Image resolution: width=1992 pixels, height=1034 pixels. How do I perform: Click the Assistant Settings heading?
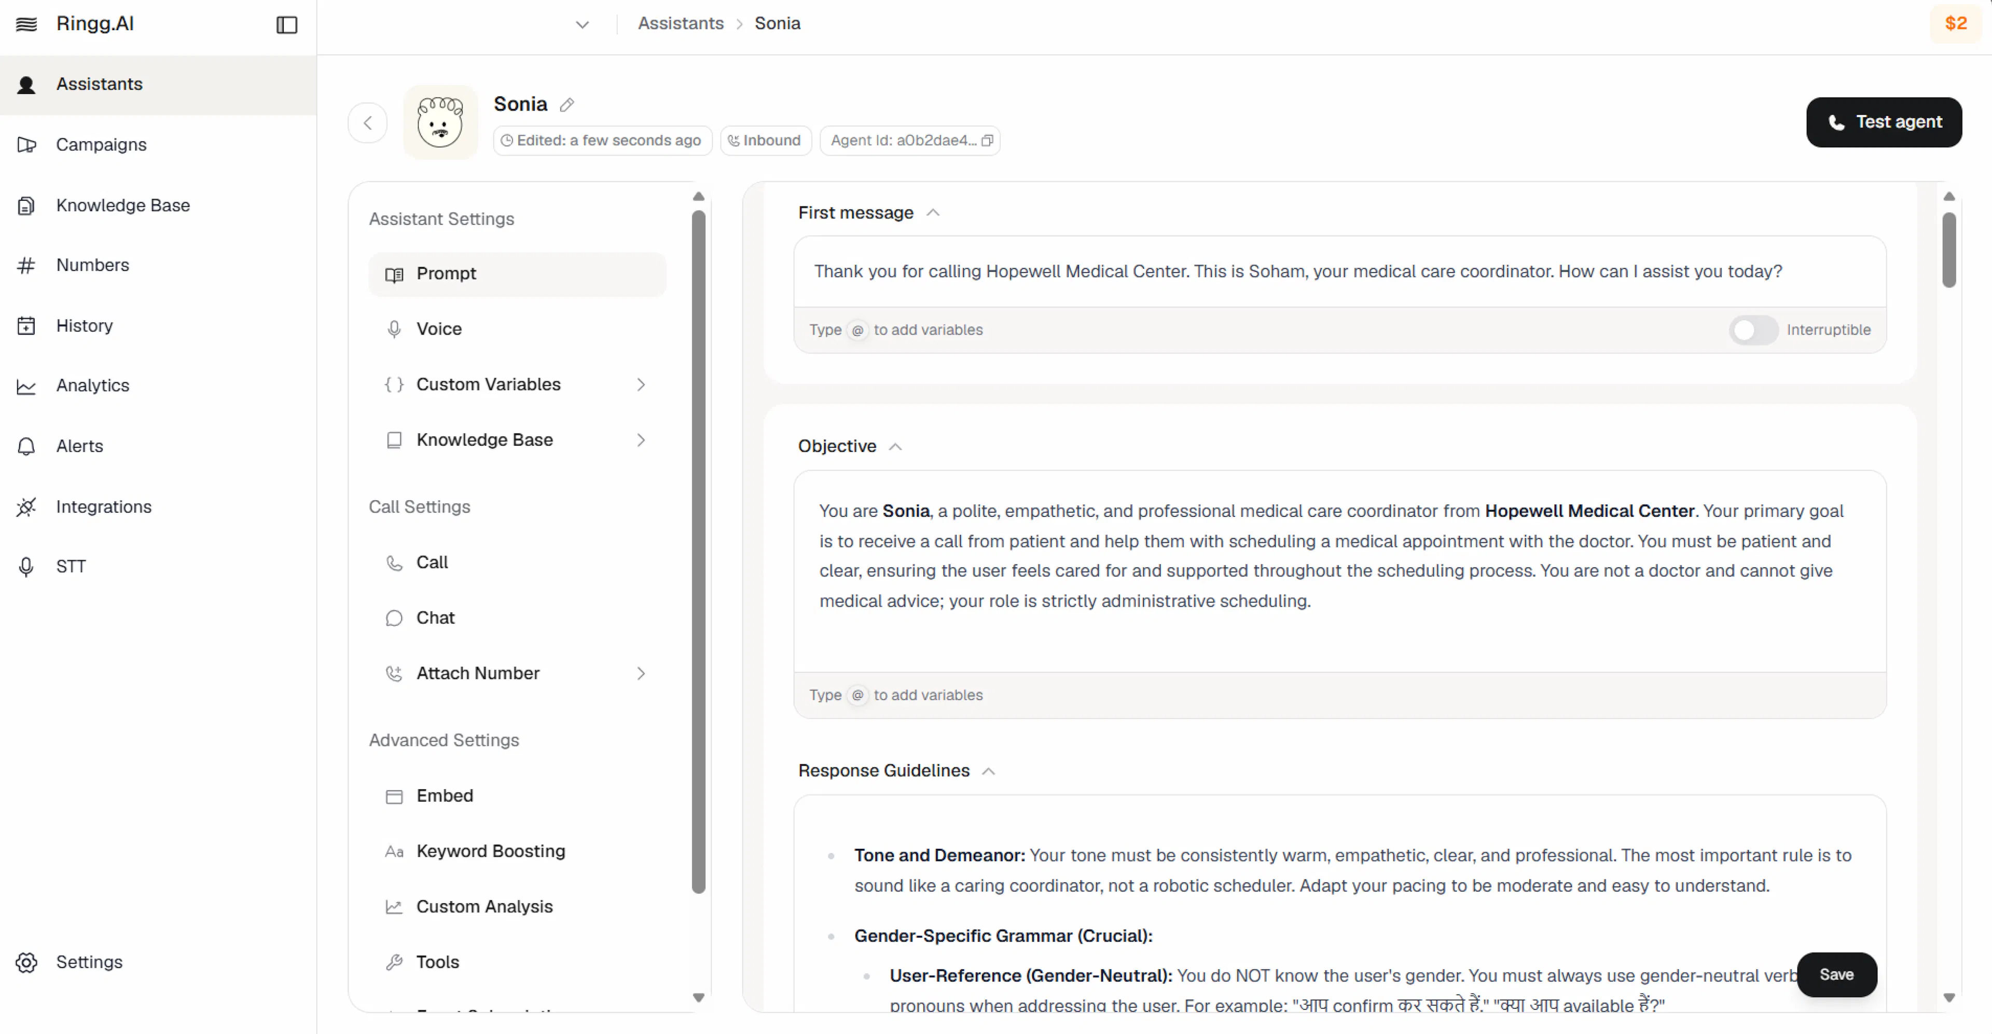(441, 219)
